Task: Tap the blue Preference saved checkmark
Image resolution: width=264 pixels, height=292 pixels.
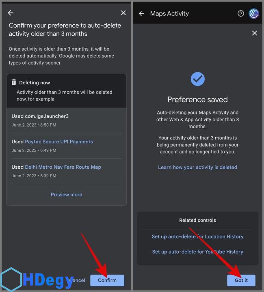Action: point(198,79)
